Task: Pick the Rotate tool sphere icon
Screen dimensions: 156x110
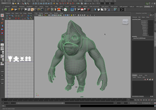Action: (x=2, y=30)
